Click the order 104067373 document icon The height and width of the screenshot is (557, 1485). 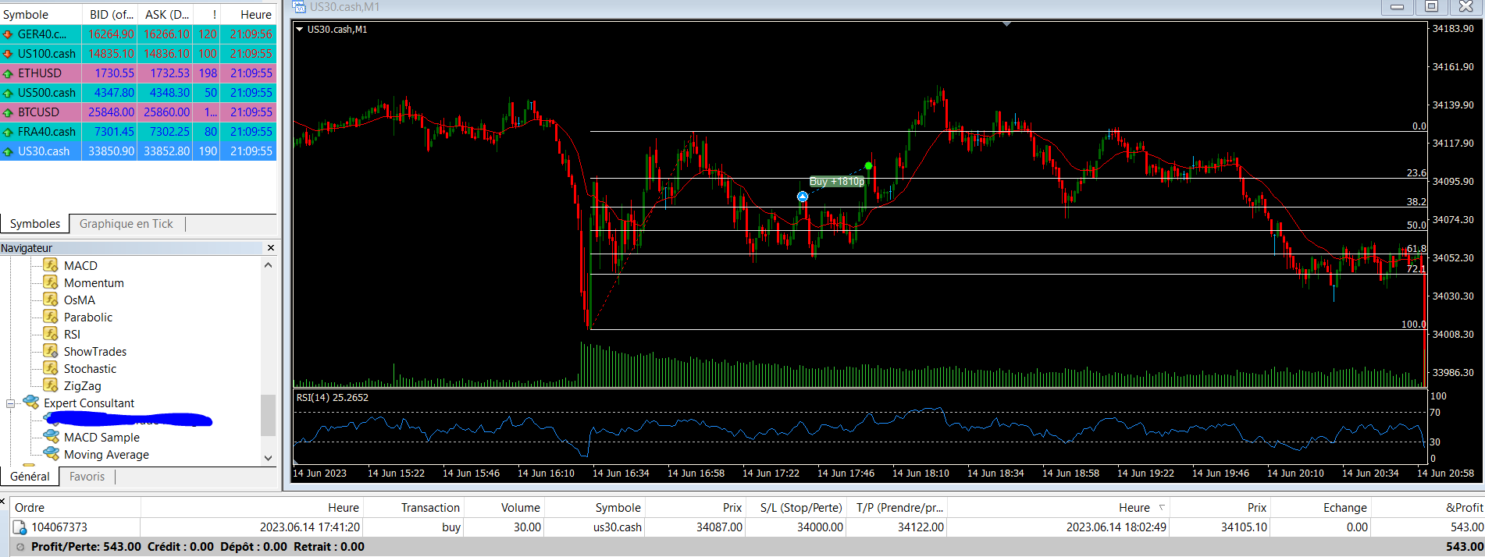coord(20,527)
